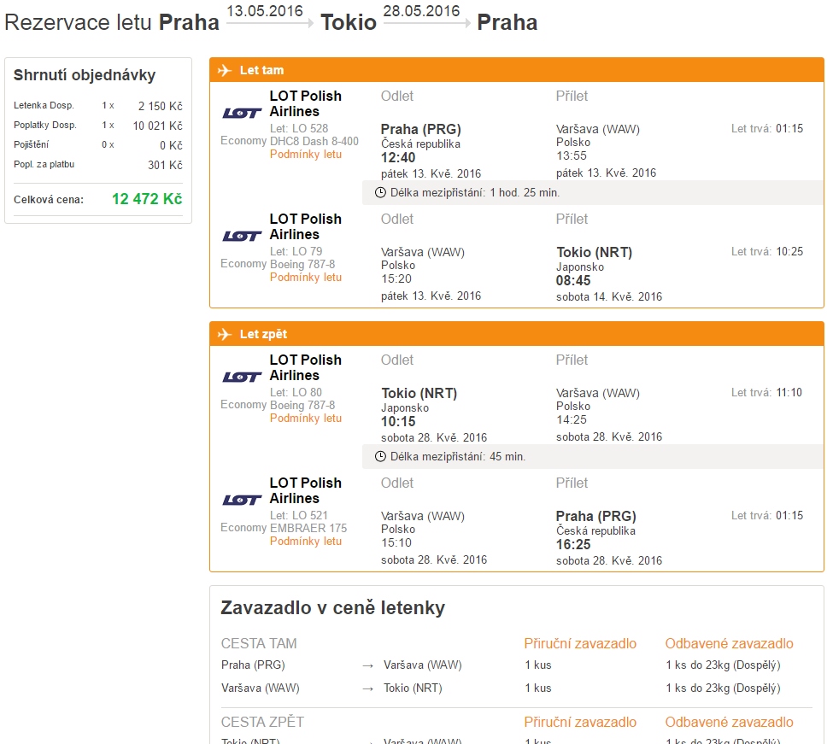Click the fees amount 10 021 Kč
The width and height of the screenshot is (827, 744).
click(x=158, y=126)
